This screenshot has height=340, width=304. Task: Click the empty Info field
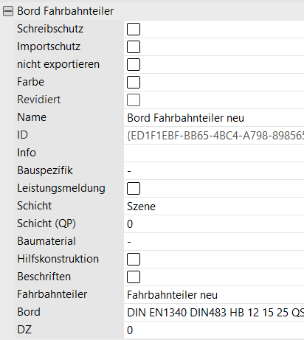[x=214, y=153]
